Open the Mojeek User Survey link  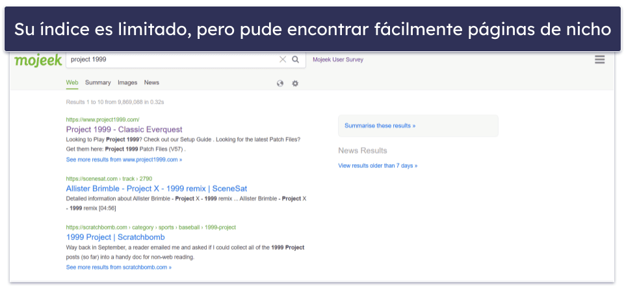point(338,60)
